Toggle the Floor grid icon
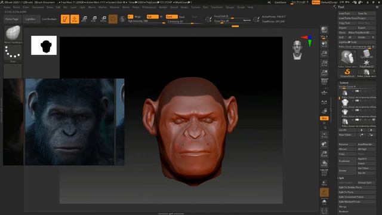 point(324,93)
